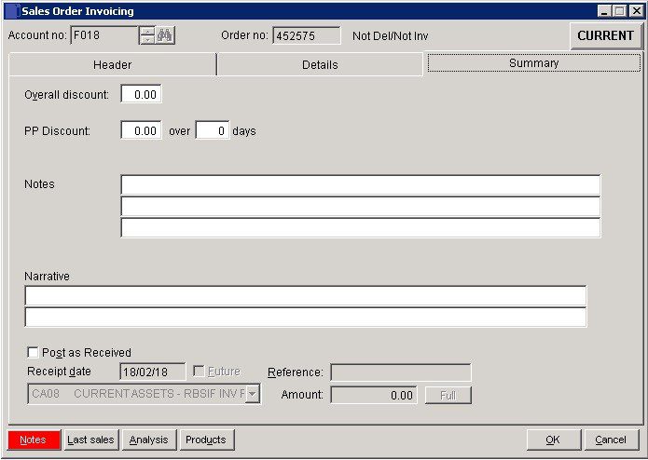
Task: Open Last sales
Action: coord(91,440)
